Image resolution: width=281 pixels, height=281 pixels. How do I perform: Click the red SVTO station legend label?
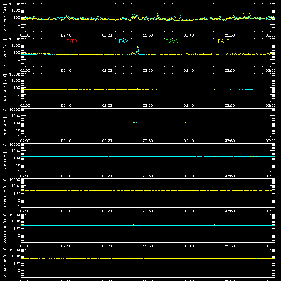click(71, 41)
